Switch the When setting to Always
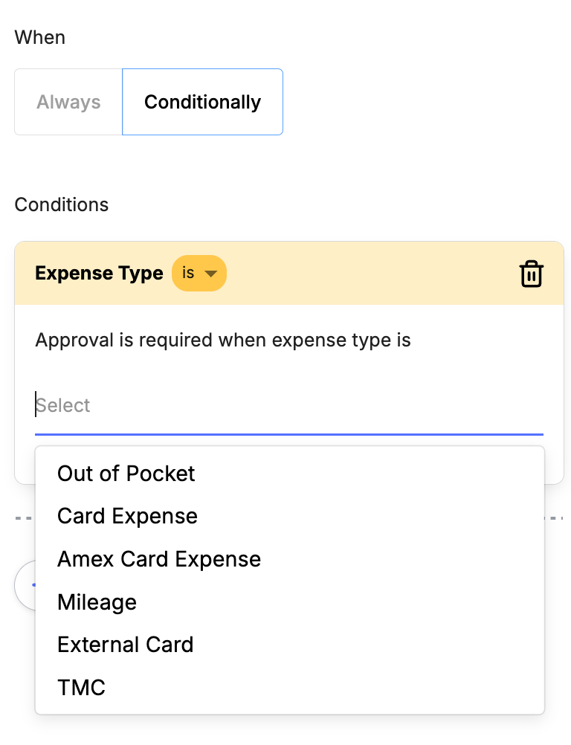Image resolution: width=571 pixels, height=745 pixels. 68,102
